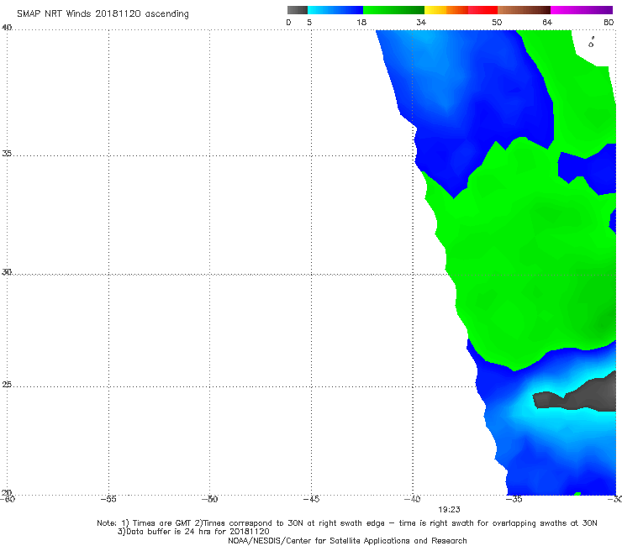Click the '5' label under the color bar
Screen dimensions: 622x546
(x=309, y=22)
